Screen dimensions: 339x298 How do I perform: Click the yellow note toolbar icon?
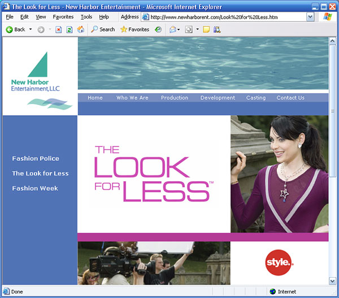point(206,29)
